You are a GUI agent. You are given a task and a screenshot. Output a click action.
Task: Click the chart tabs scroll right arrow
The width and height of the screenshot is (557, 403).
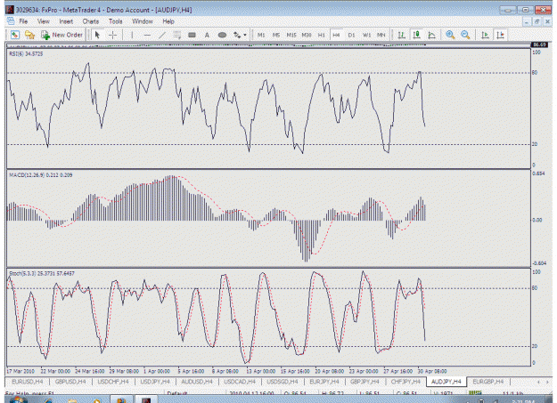click(547, 382)
